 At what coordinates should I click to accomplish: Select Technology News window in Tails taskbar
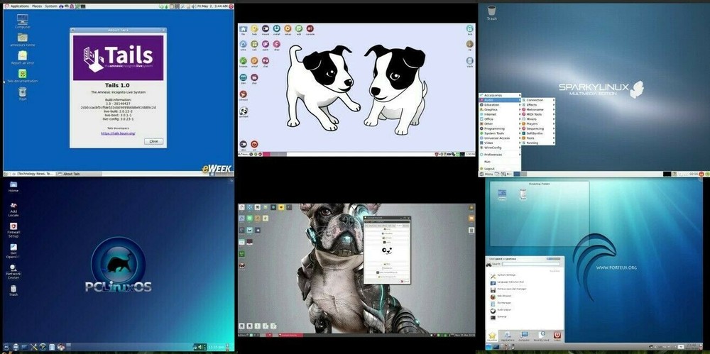(x=33, y=174)
